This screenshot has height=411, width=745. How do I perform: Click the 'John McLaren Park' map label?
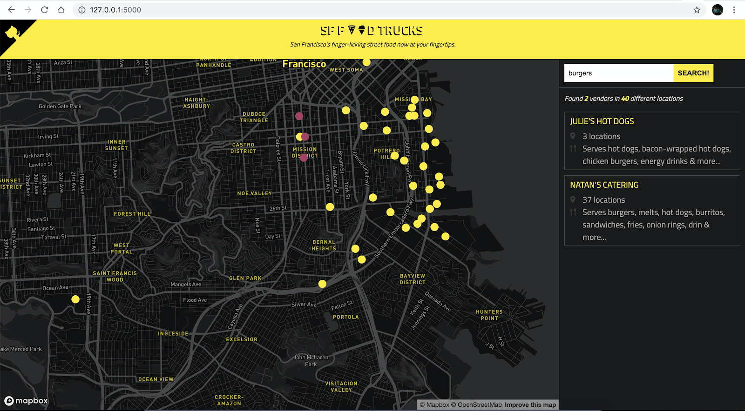click(x=311, y=361)
